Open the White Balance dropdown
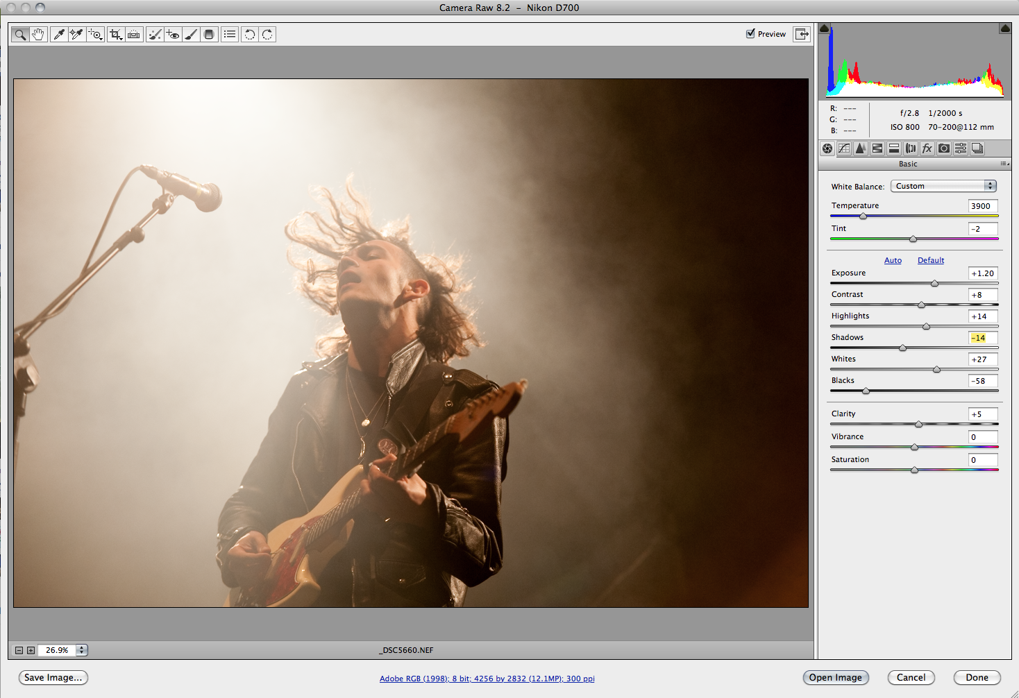This screenshot has width=1019, height=698. coord(943,186)
